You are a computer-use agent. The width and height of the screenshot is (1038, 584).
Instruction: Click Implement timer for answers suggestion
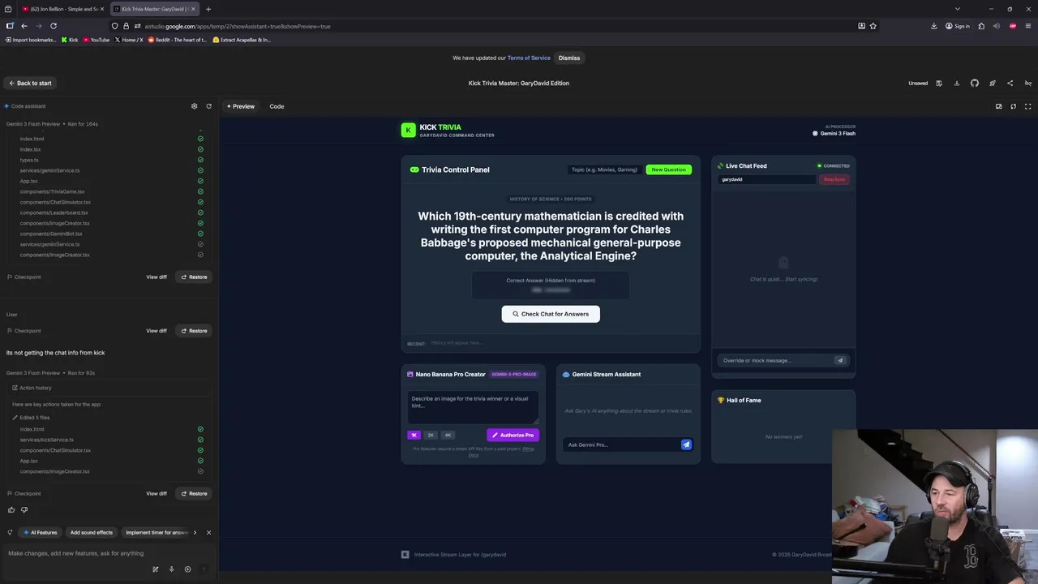(x=157, y=533)
